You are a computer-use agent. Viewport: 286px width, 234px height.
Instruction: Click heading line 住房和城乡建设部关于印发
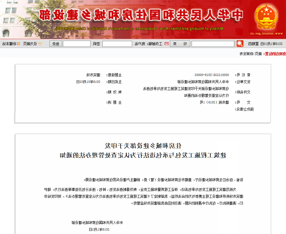pos(143,146)
